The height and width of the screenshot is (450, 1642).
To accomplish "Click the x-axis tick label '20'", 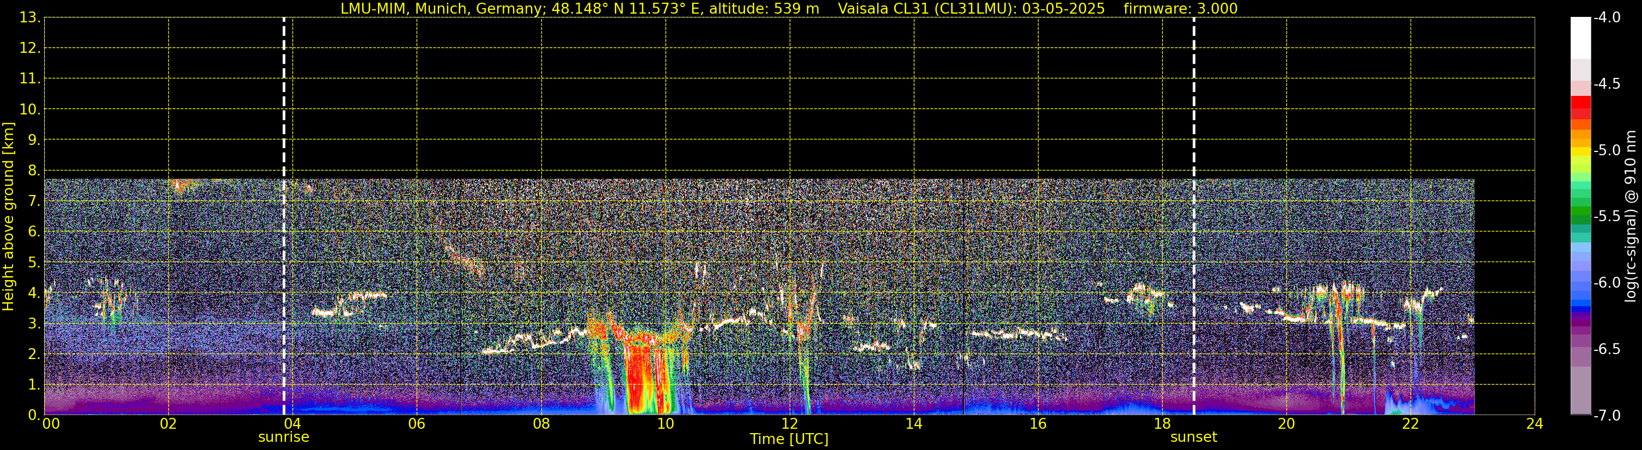I will pyautogui.click(x=1286, y=424).
